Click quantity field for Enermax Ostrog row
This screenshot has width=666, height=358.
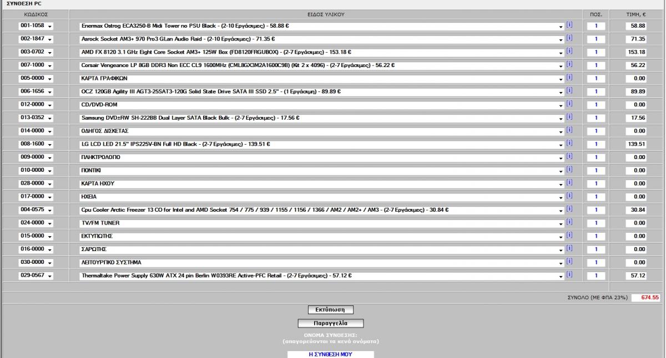pyautogui.click(x=596, y=26)
